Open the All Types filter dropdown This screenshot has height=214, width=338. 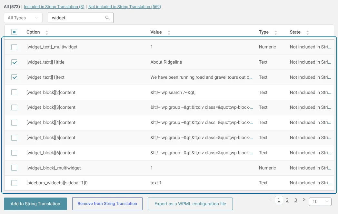point(23,18)
